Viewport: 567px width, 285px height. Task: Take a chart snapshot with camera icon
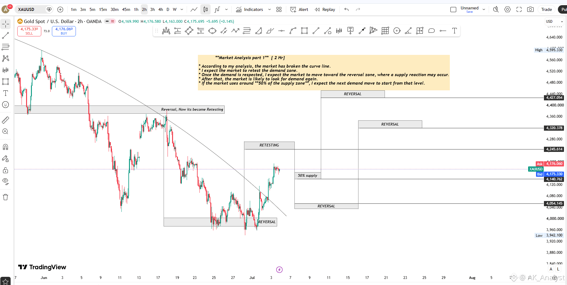(530, 9)
